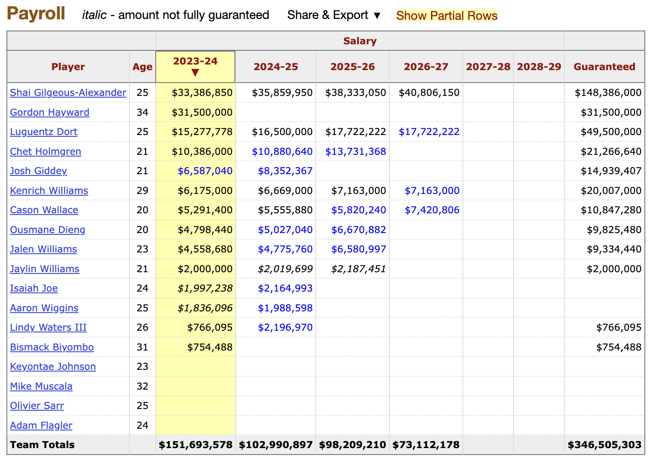Click Cason Wallace's $7,420,806 value
The width and height of the screenshot is (653, 461).
[432, 210]
